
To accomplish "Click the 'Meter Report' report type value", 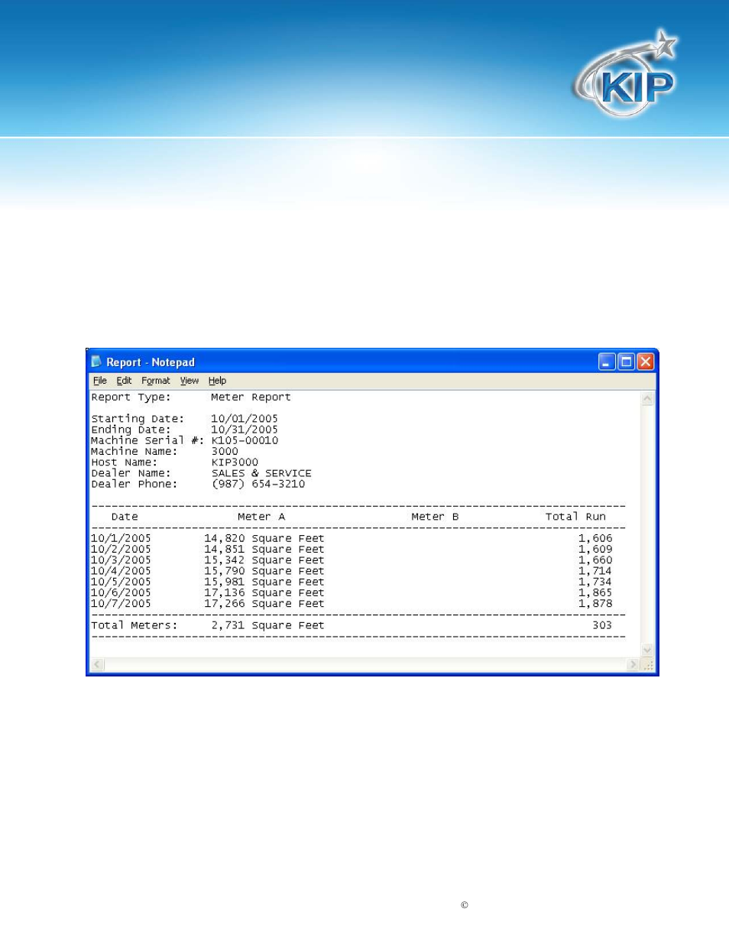I will point(251,397).
